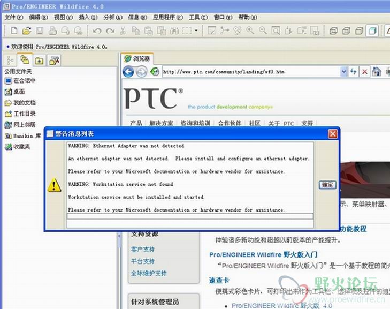Select wireframe display mode icon
The width and height of the screenshot is (390, 309).
click(x=333, y=31)
